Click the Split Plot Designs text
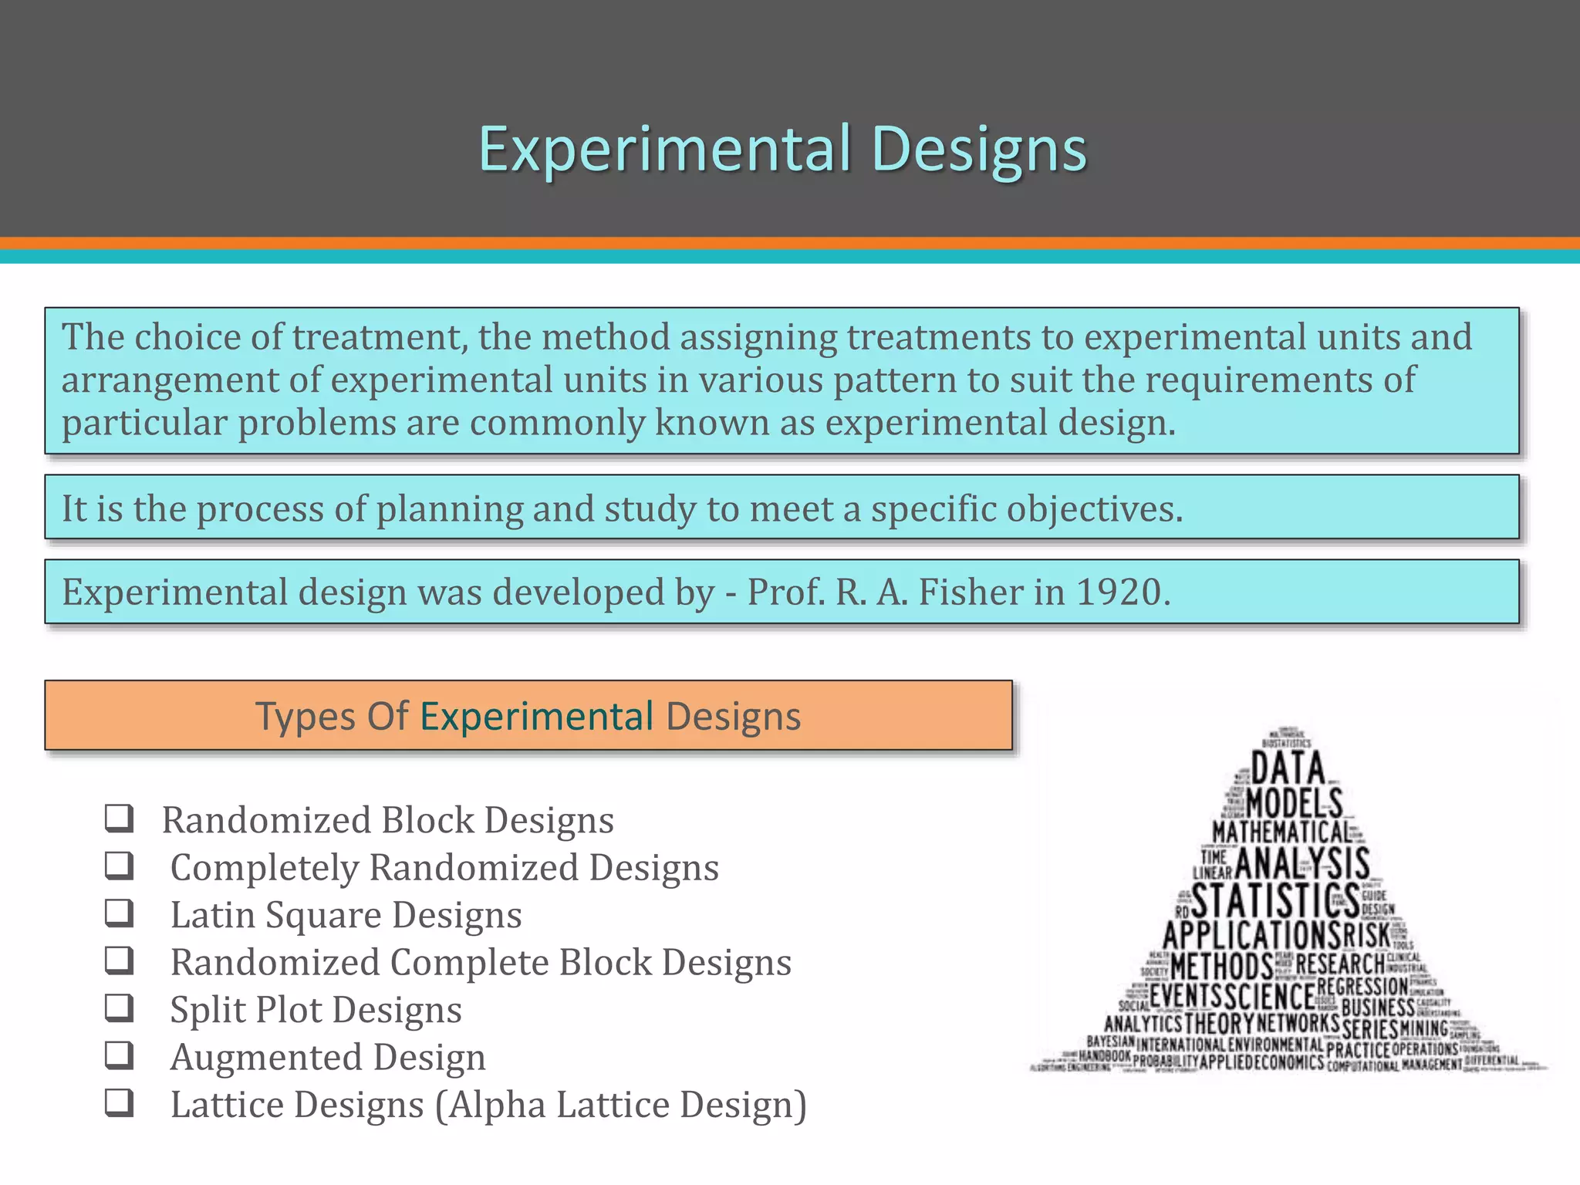This screenshot has height=1185, width=1580. click(x=316, y=1010)
